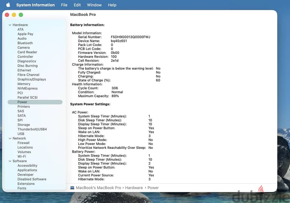Select SAS in the sidebar
This screenshot has height=203, width=290.
(21, 111)
